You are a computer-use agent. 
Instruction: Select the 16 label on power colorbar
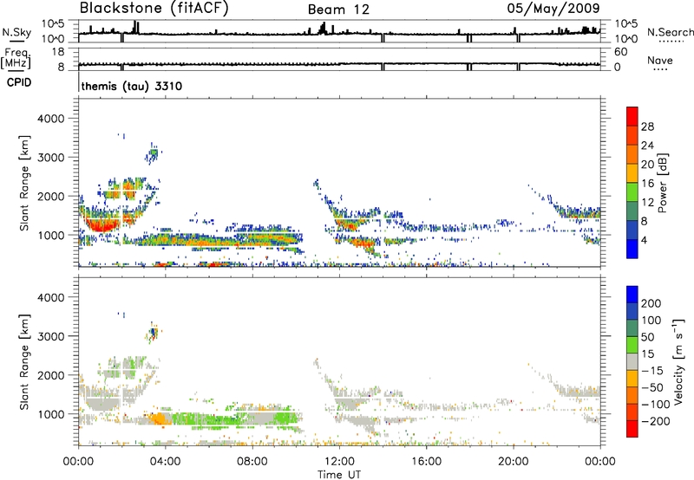pos(647,184)
